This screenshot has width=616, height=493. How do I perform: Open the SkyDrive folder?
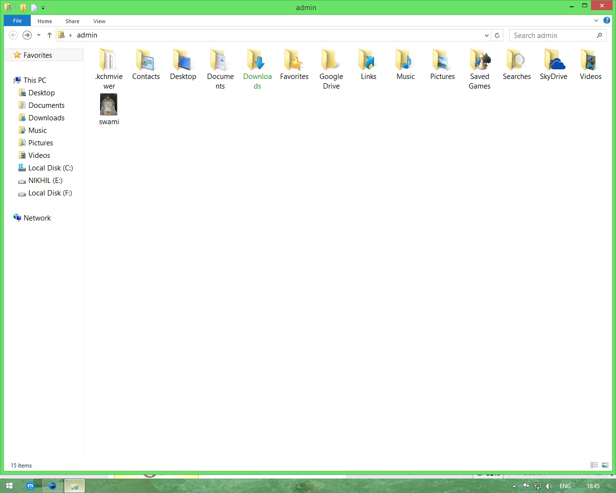click(x=553, y=65)
